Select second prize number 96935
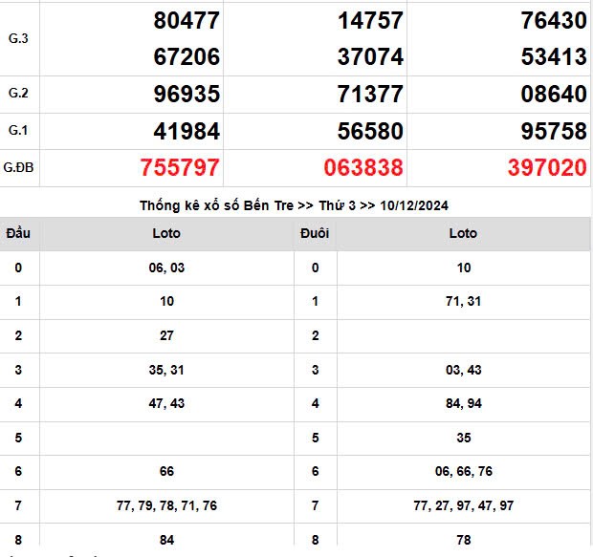This screenshot has width=593, height=557. coord(187,95)
